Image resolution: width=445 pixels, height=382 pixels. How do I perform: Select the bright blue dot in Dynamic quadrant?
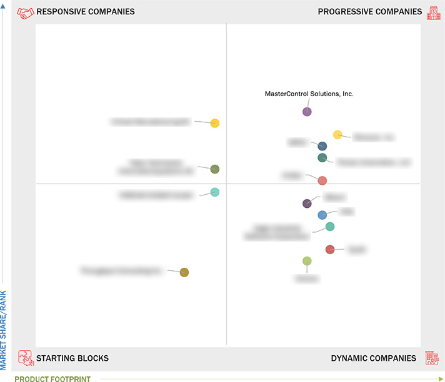click(322, 215)
